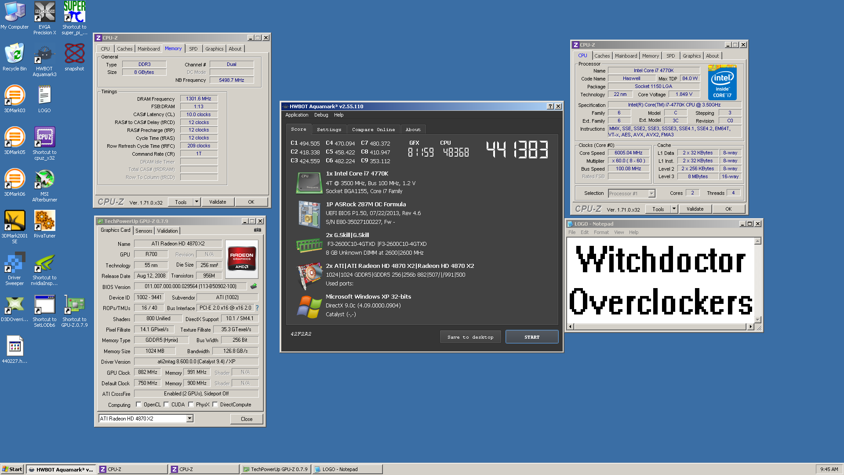
Task: Click Close button in GPU-Z
Action: [x=247, y=419]
